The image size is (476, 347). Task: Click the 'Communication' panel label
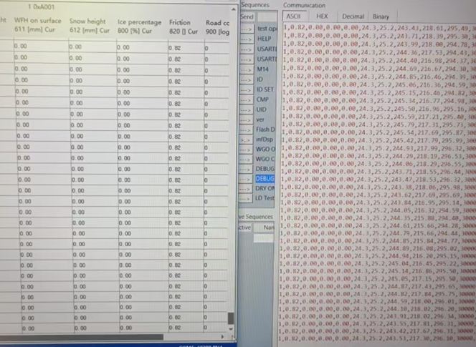[304, 5]
